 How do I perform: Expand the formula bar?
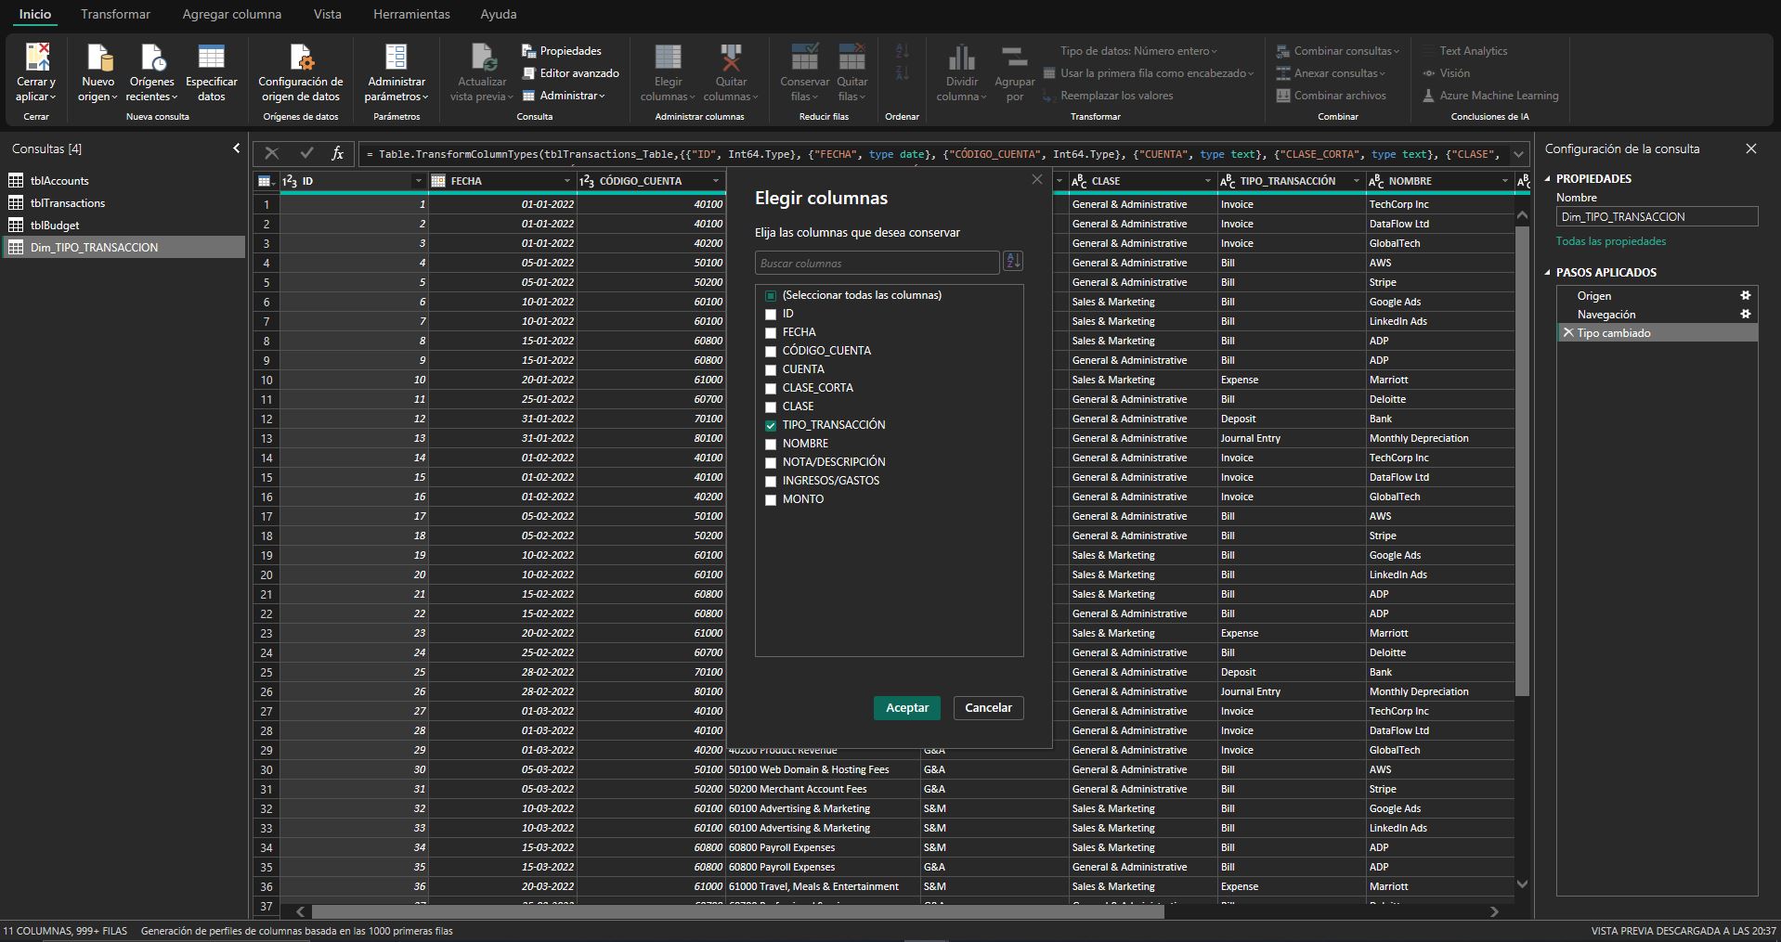coord(1519,154)
